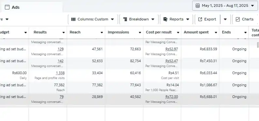Click the calendar icon in date range
The width and height of the screenshot is (259, 121).
(x=198, y=6)
